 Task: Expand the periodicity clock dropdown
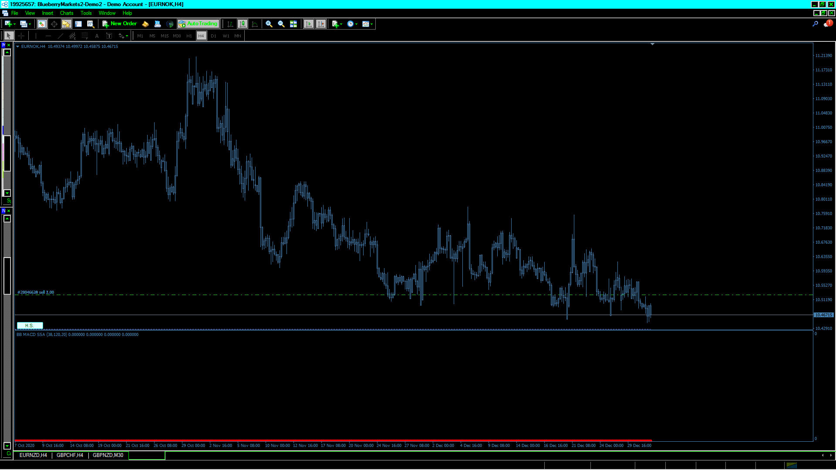pyautogui.click(x=356, y=24)
